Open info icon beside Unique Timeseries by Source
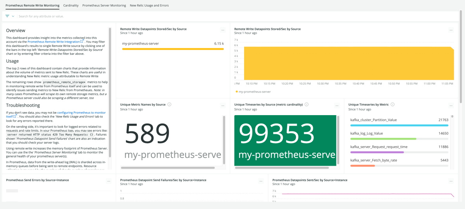Screen dimensions: 465x209 pyautogui.click(x=307, y=104)
